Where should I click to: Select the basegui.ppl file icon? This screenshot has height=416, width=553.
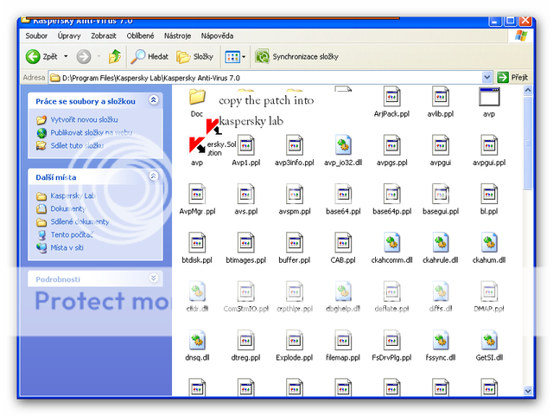[441, 194]
